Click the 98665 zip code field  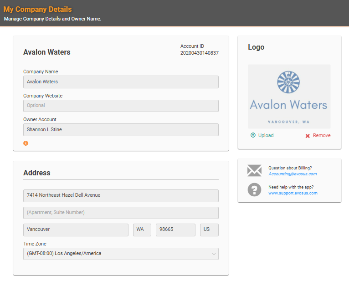[175, 230]
